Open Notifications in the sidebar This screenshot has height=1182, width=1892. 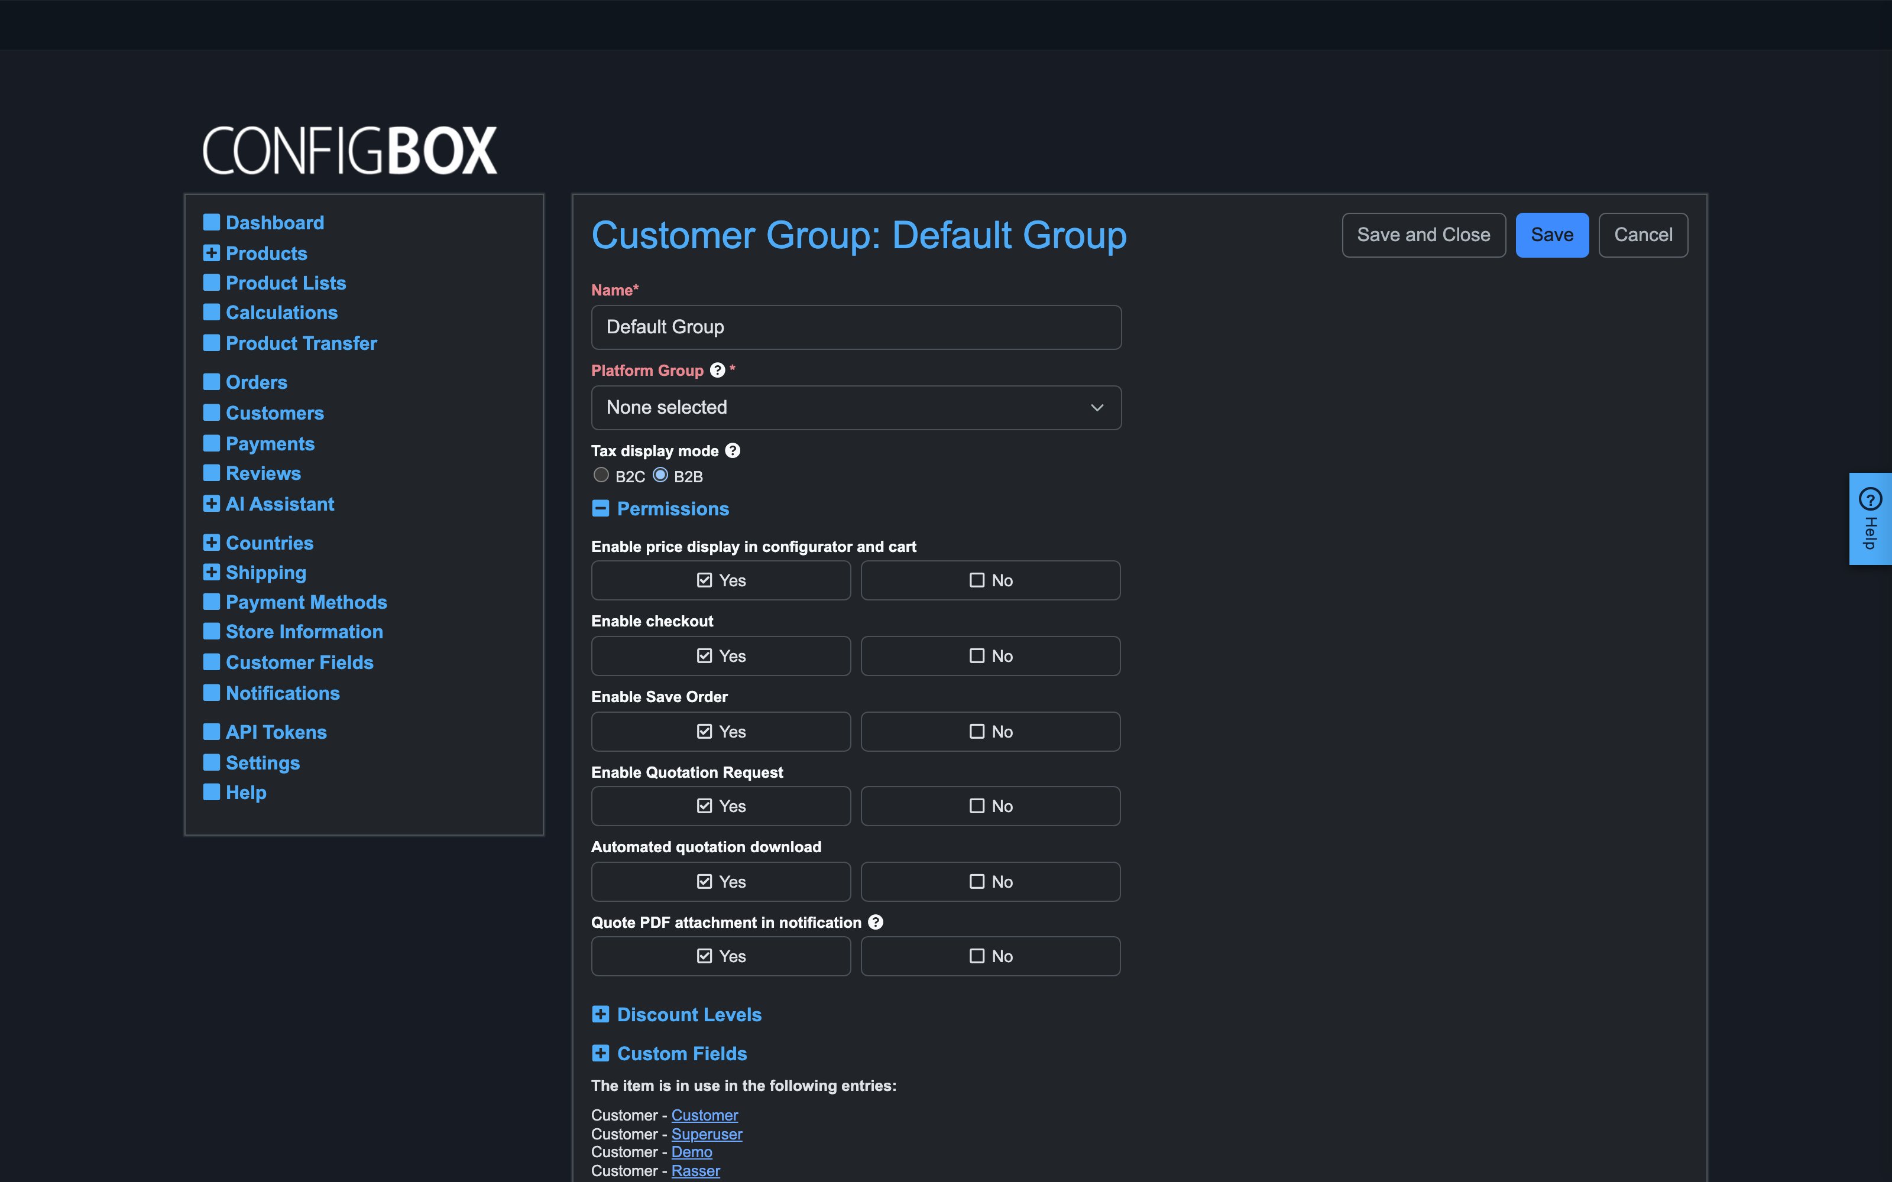[x=282, y=693]
